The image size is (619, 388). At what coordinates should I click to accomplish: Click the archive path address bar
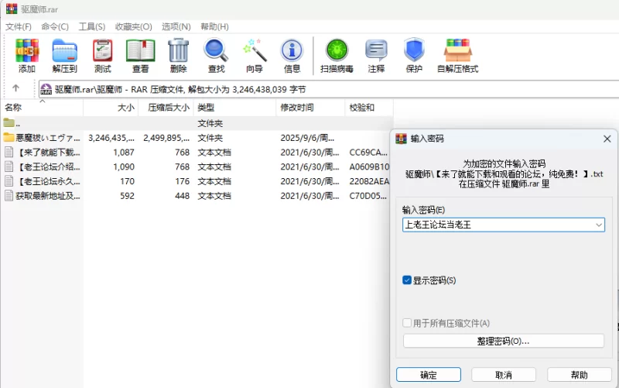(x=329, y=89)
